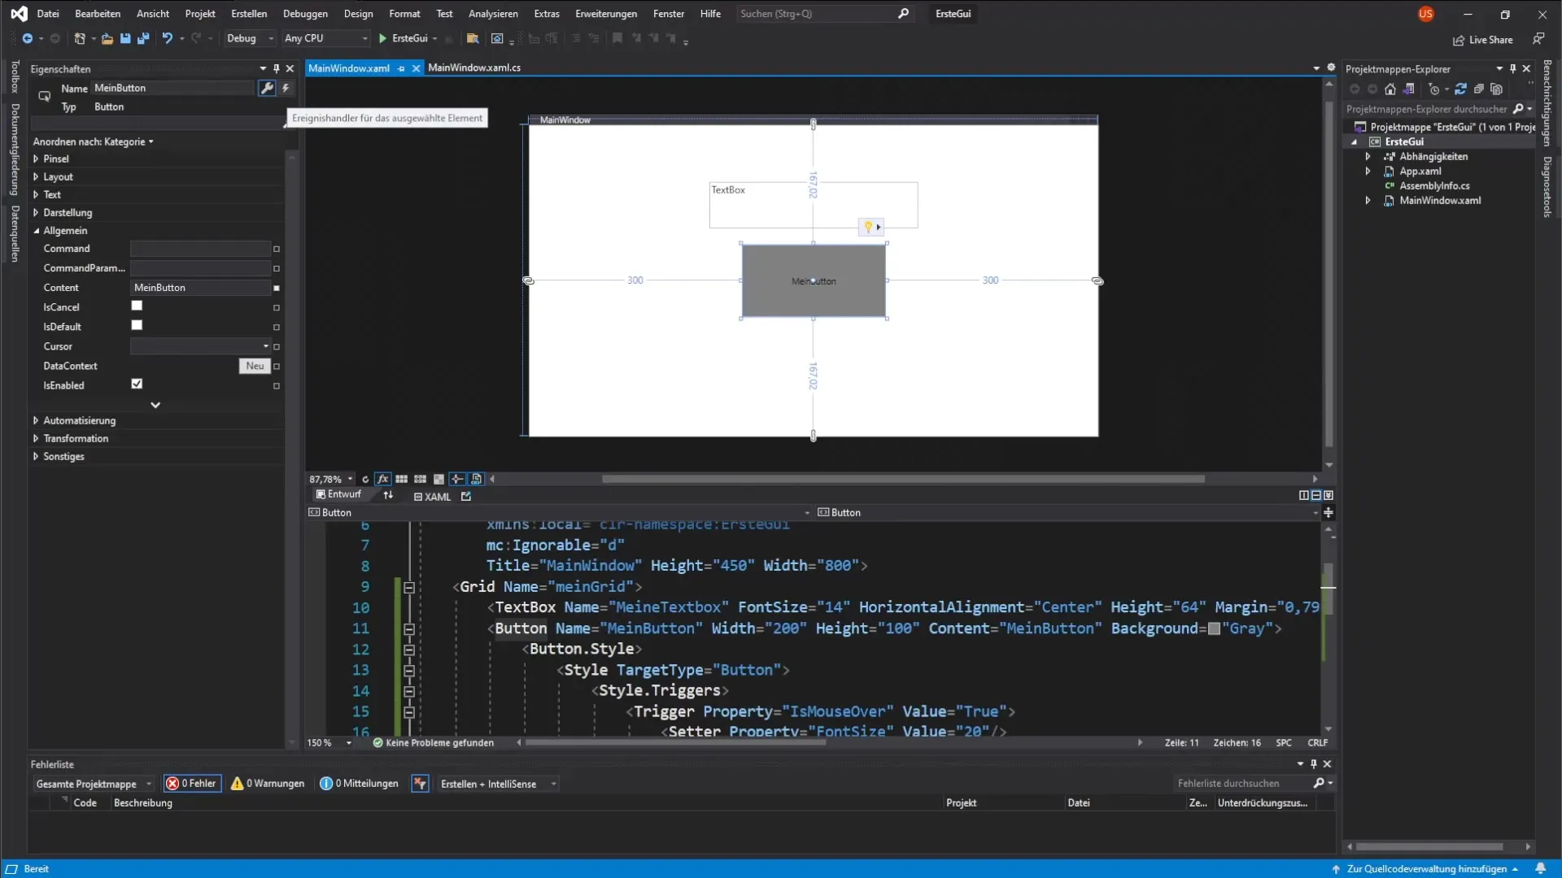The image size is (1562, 878).
Task: Collapse All icon in Solution Explorer
Action: (1478, 89)
